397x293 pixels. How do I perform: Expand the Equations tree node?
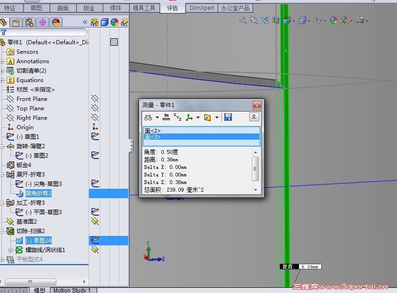click(x=2, y=80)
